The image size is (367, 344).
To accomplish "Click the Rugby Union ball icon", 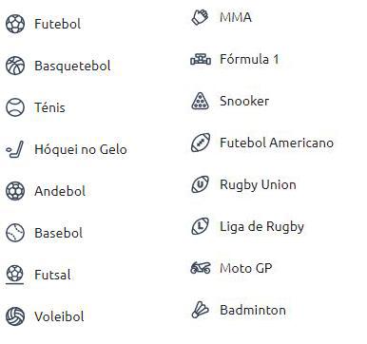I will point(201,184).
